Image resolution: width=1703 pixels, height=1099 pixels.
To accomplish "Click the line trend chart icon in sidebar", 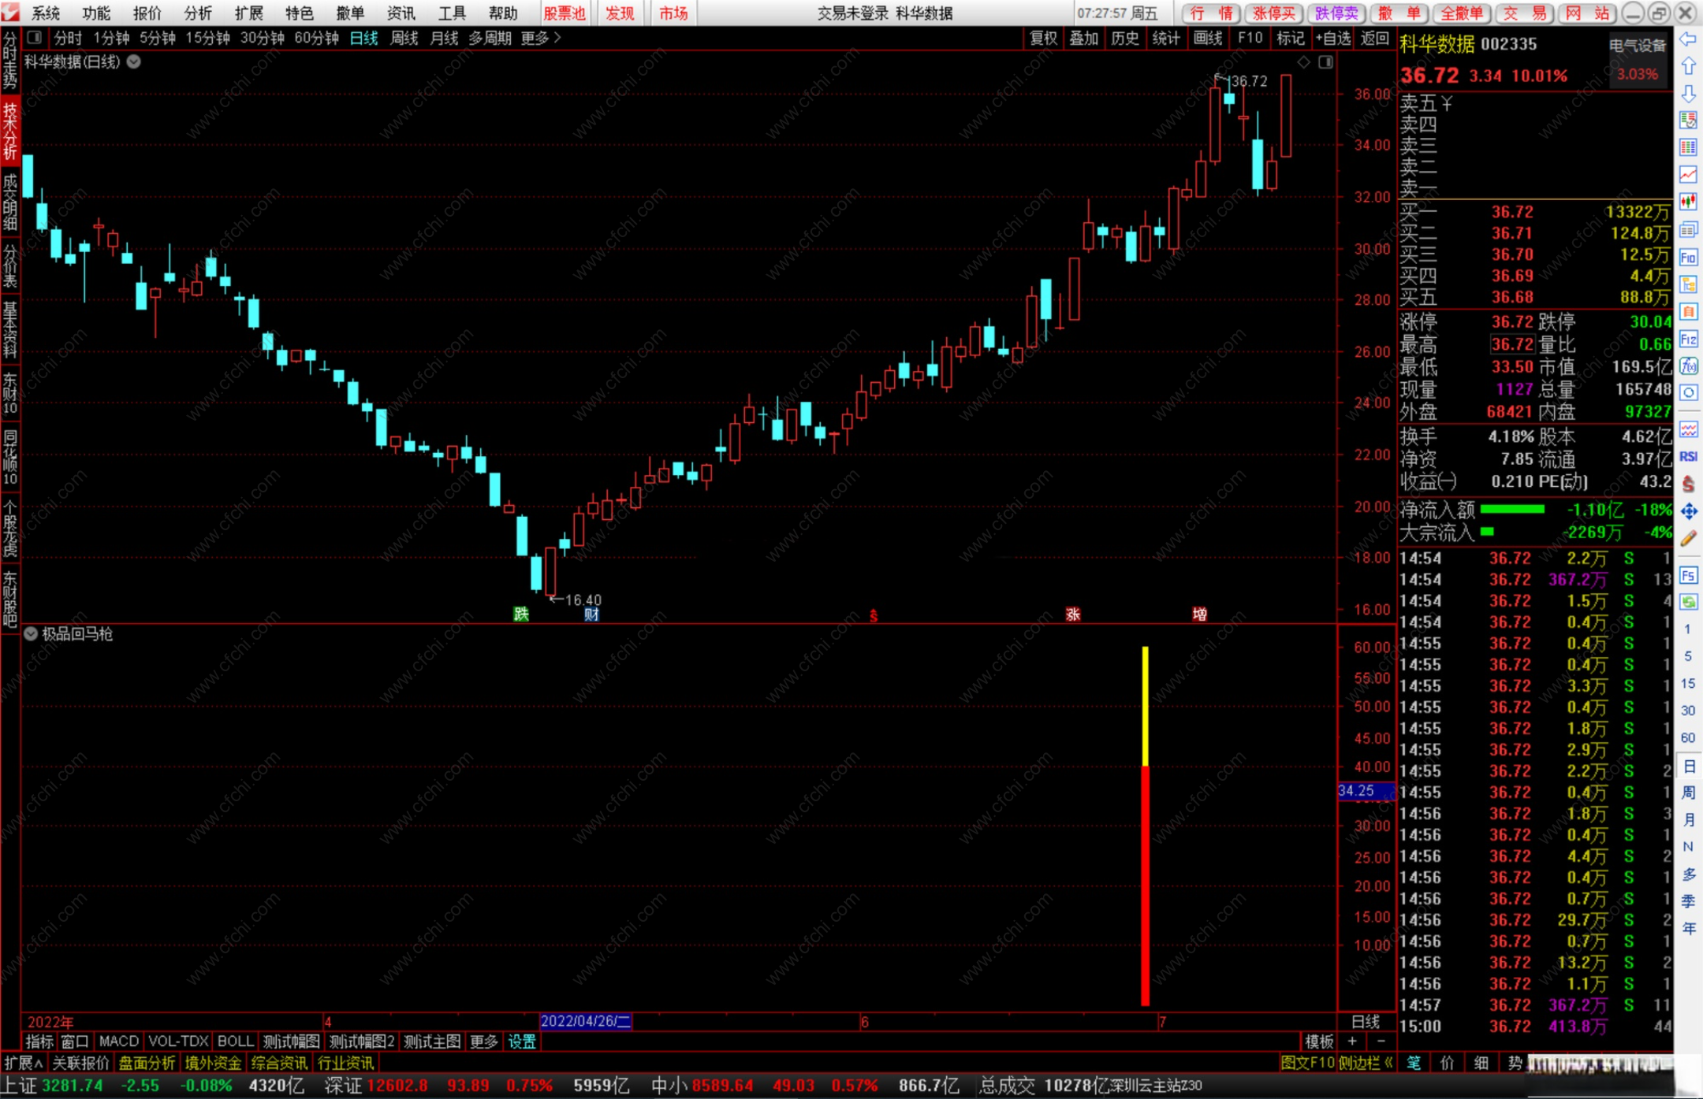I will pyautogui.click(x=1688, y=174).
